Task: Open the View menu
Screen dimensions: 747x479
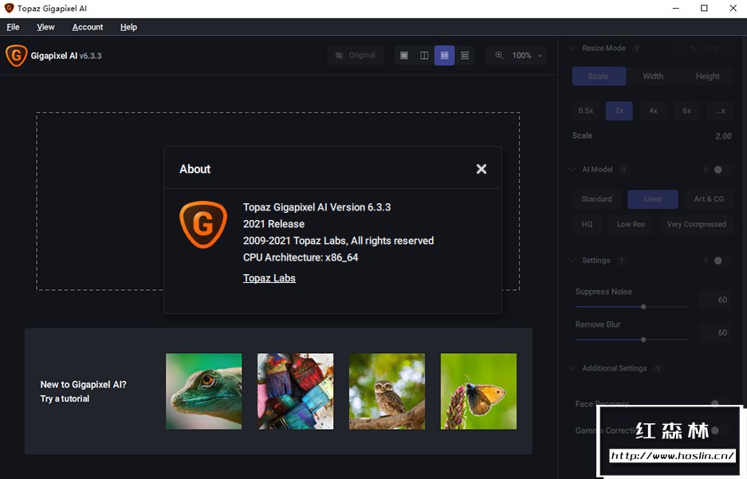Action: coord(45,27)
